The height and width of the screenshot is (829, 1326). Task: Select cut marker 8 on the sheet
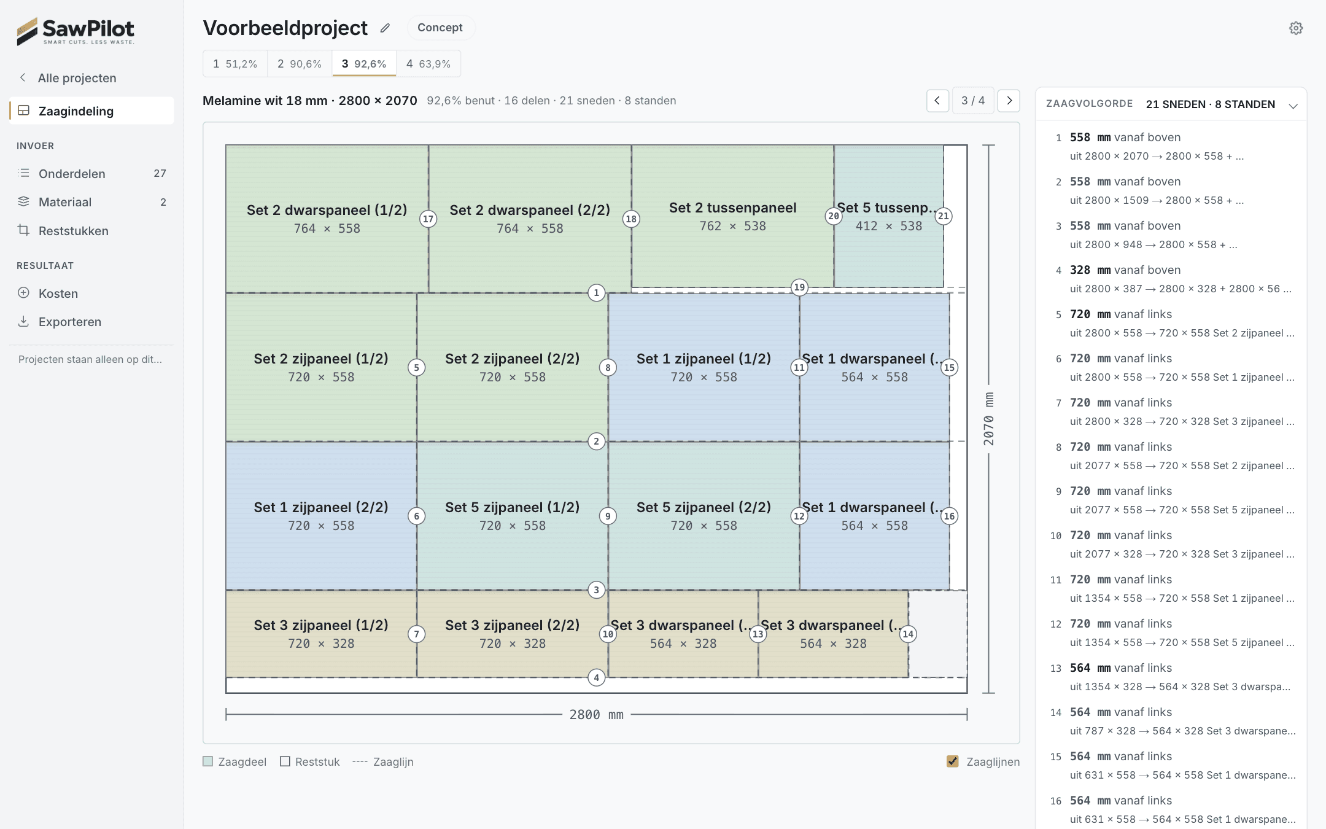click(608, 368)
